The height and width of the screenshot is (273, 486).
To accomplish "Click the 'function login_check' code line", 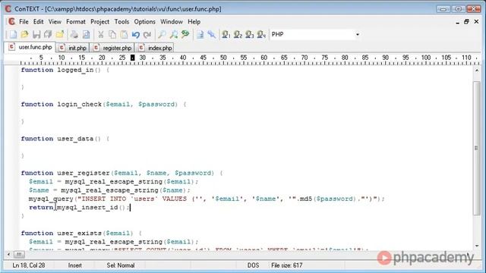I will [x=103, y=105].
